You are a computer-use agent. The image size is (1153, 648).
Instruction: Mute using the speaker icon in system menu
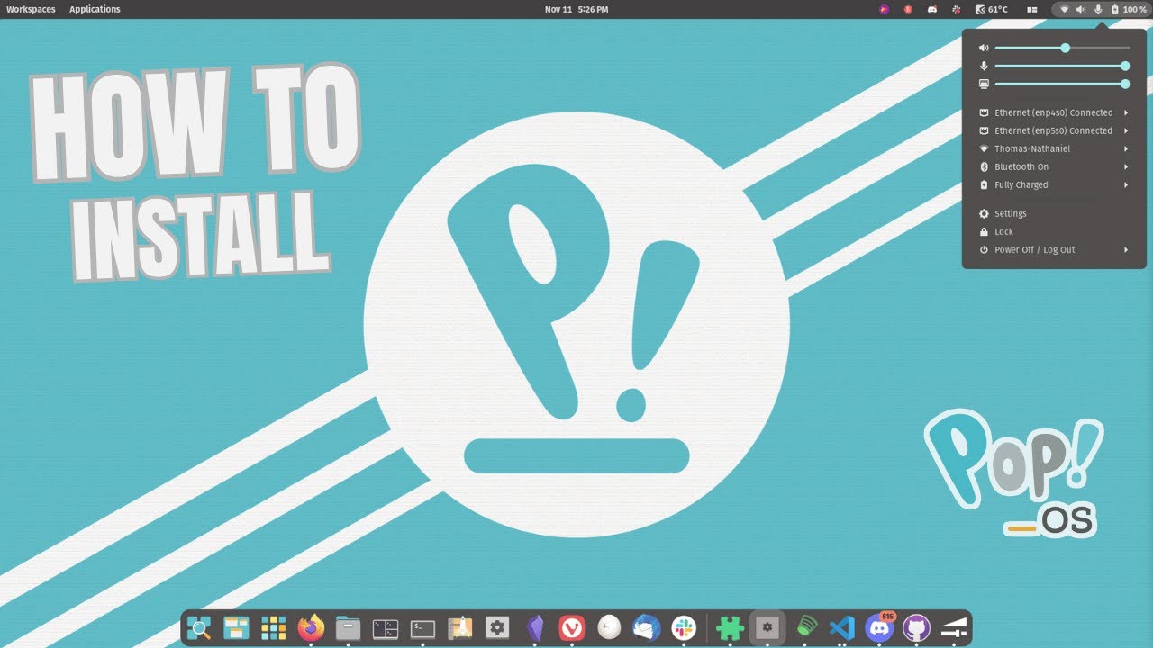coord(984,48)
